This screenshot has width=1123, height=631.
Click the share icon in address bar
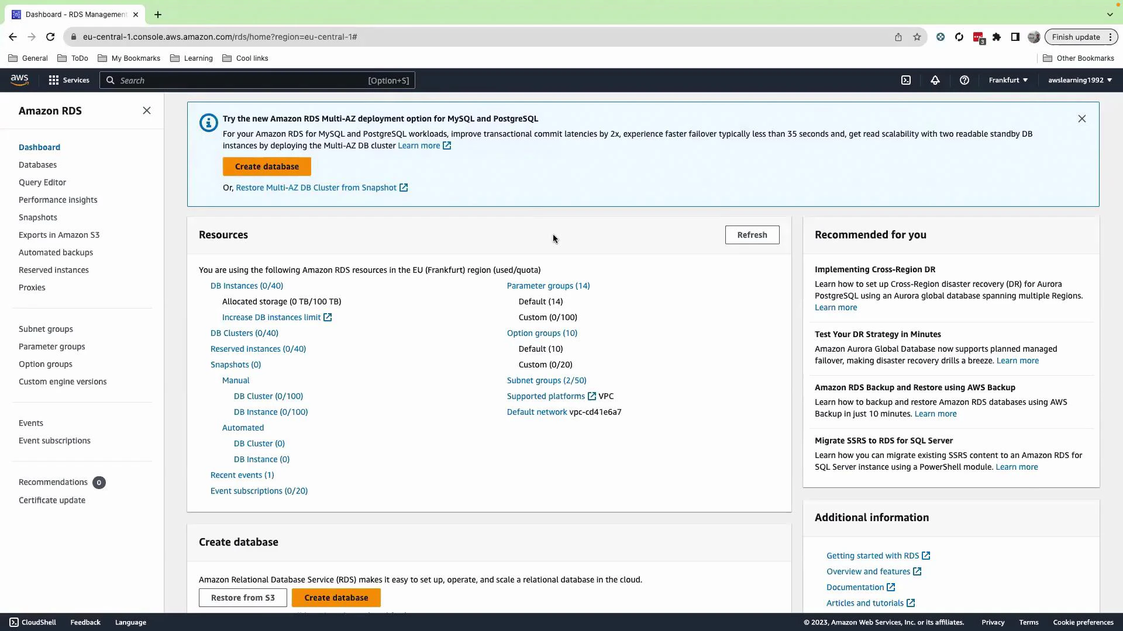[898, 37]
